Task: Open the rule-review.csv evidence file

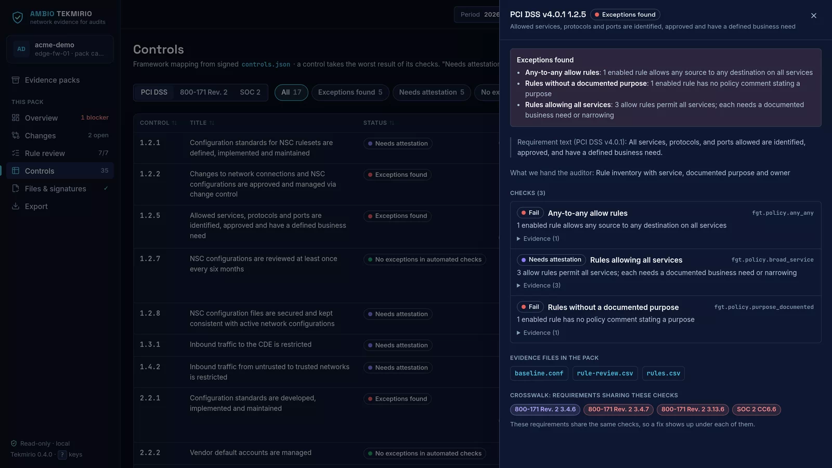Action: (605, 373)
